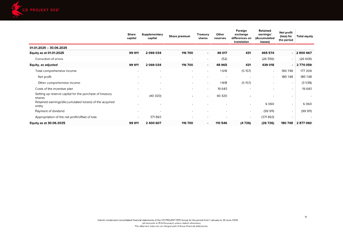The width and height of the screenshot is (343, 242).
Task: Click the Supplementary capital column header
Action: point(152,36)
